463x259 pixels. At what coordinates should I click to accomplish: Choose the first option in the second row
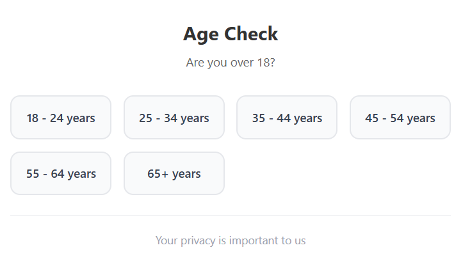tap(61, 173)
